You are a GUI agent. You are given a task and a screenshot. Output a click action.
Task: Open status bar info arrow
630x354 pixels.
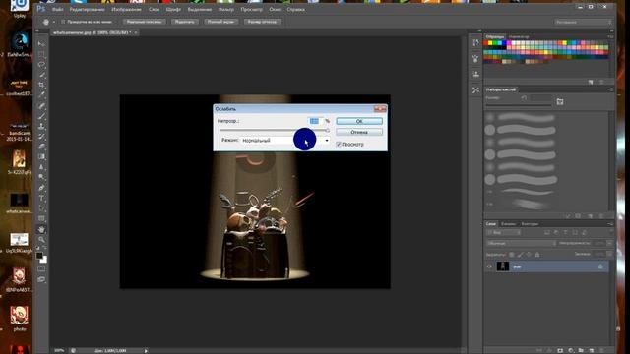coord(146,351)
